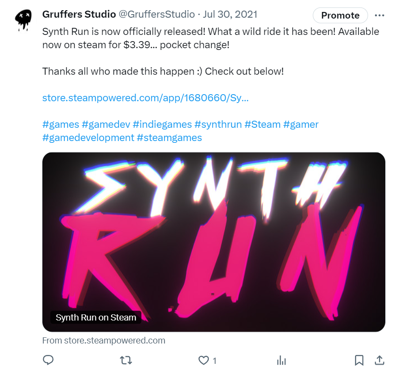
Task: Open the reply comment icon
Action: pyautogui.click(x=48, y=360)
